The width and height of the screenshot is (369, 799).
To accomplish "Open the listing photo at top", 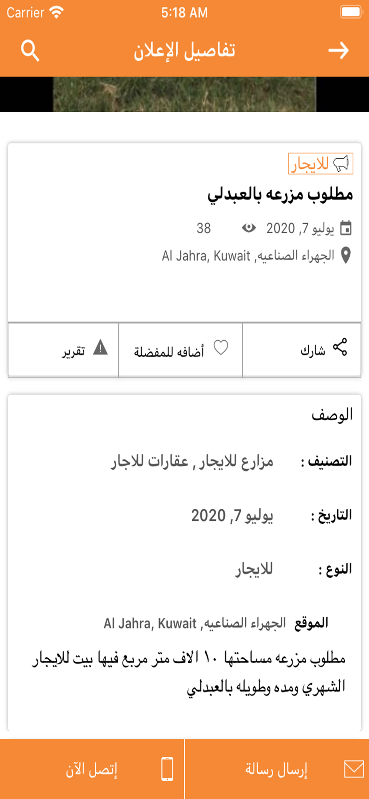I will coord(184,94).
